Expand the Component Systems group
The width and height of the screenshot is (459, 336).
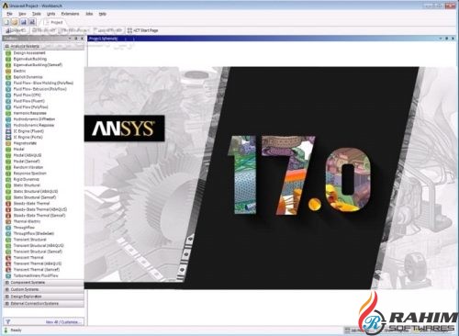tap(6, 283)
